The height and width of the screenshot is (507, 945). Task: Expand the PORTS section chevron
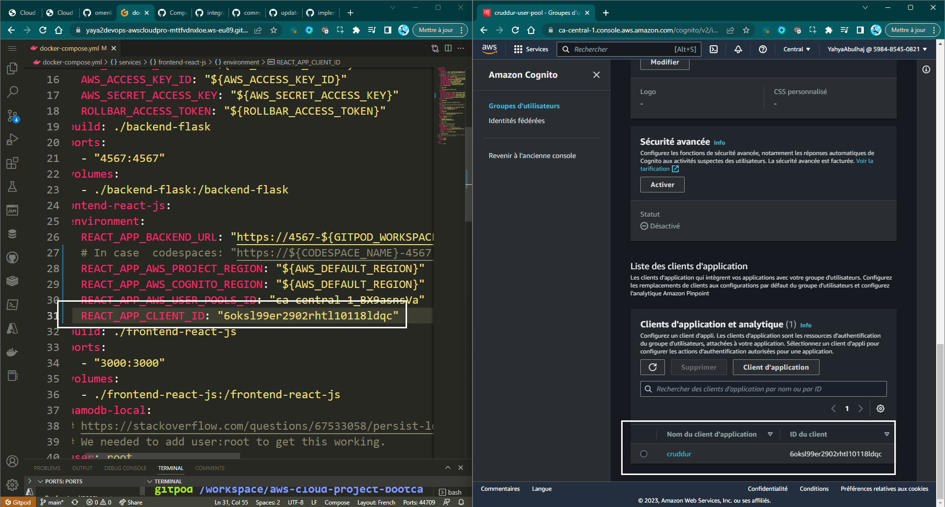point(40,481)
